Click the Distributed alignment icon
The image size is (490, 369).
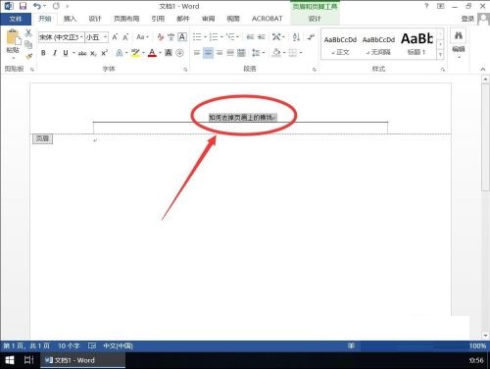(241, 53)
